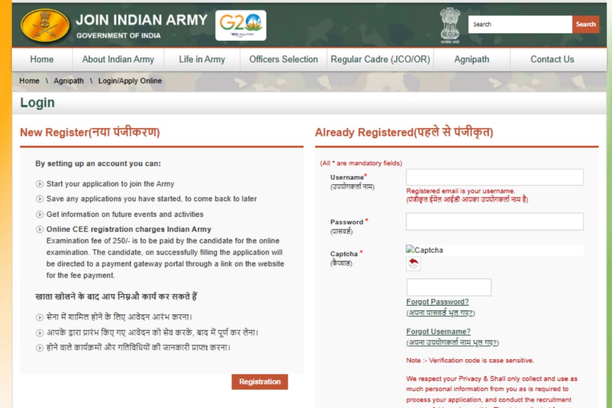
Task: Click the G20 logo badge
Action: coord(241,25)
